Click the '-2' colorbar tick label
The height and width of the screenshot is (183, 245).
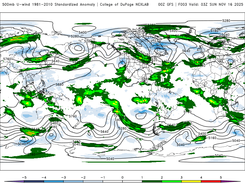tap(83, 178)
